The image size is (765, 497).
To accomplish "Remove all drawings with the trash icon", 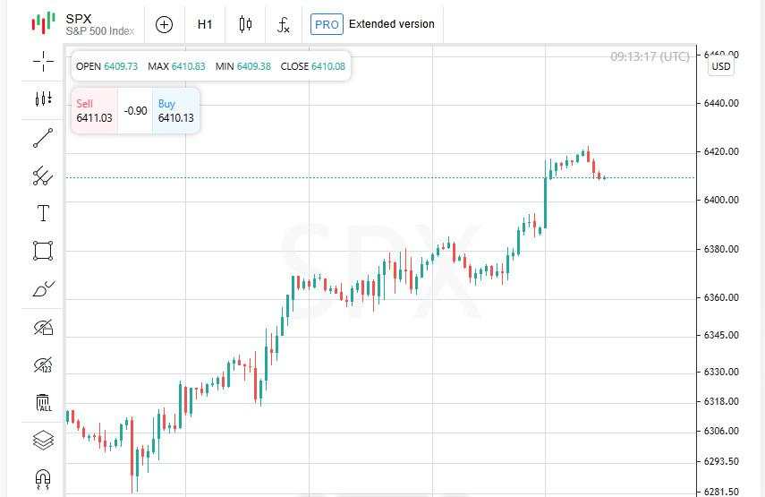I will tap(43, 403).
